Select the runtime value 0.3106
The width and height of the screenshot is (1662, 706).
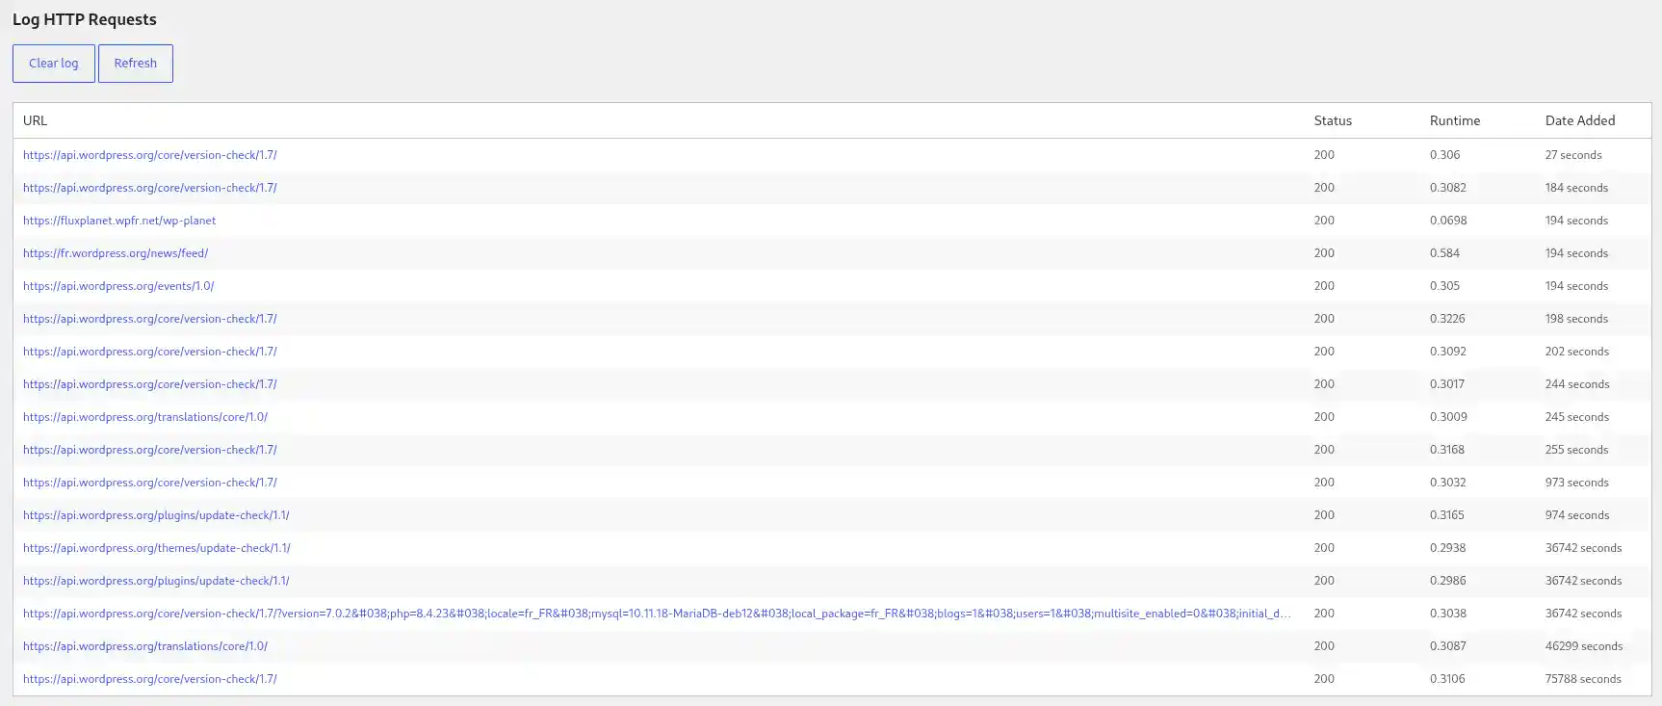click(x=1447, y=679)
